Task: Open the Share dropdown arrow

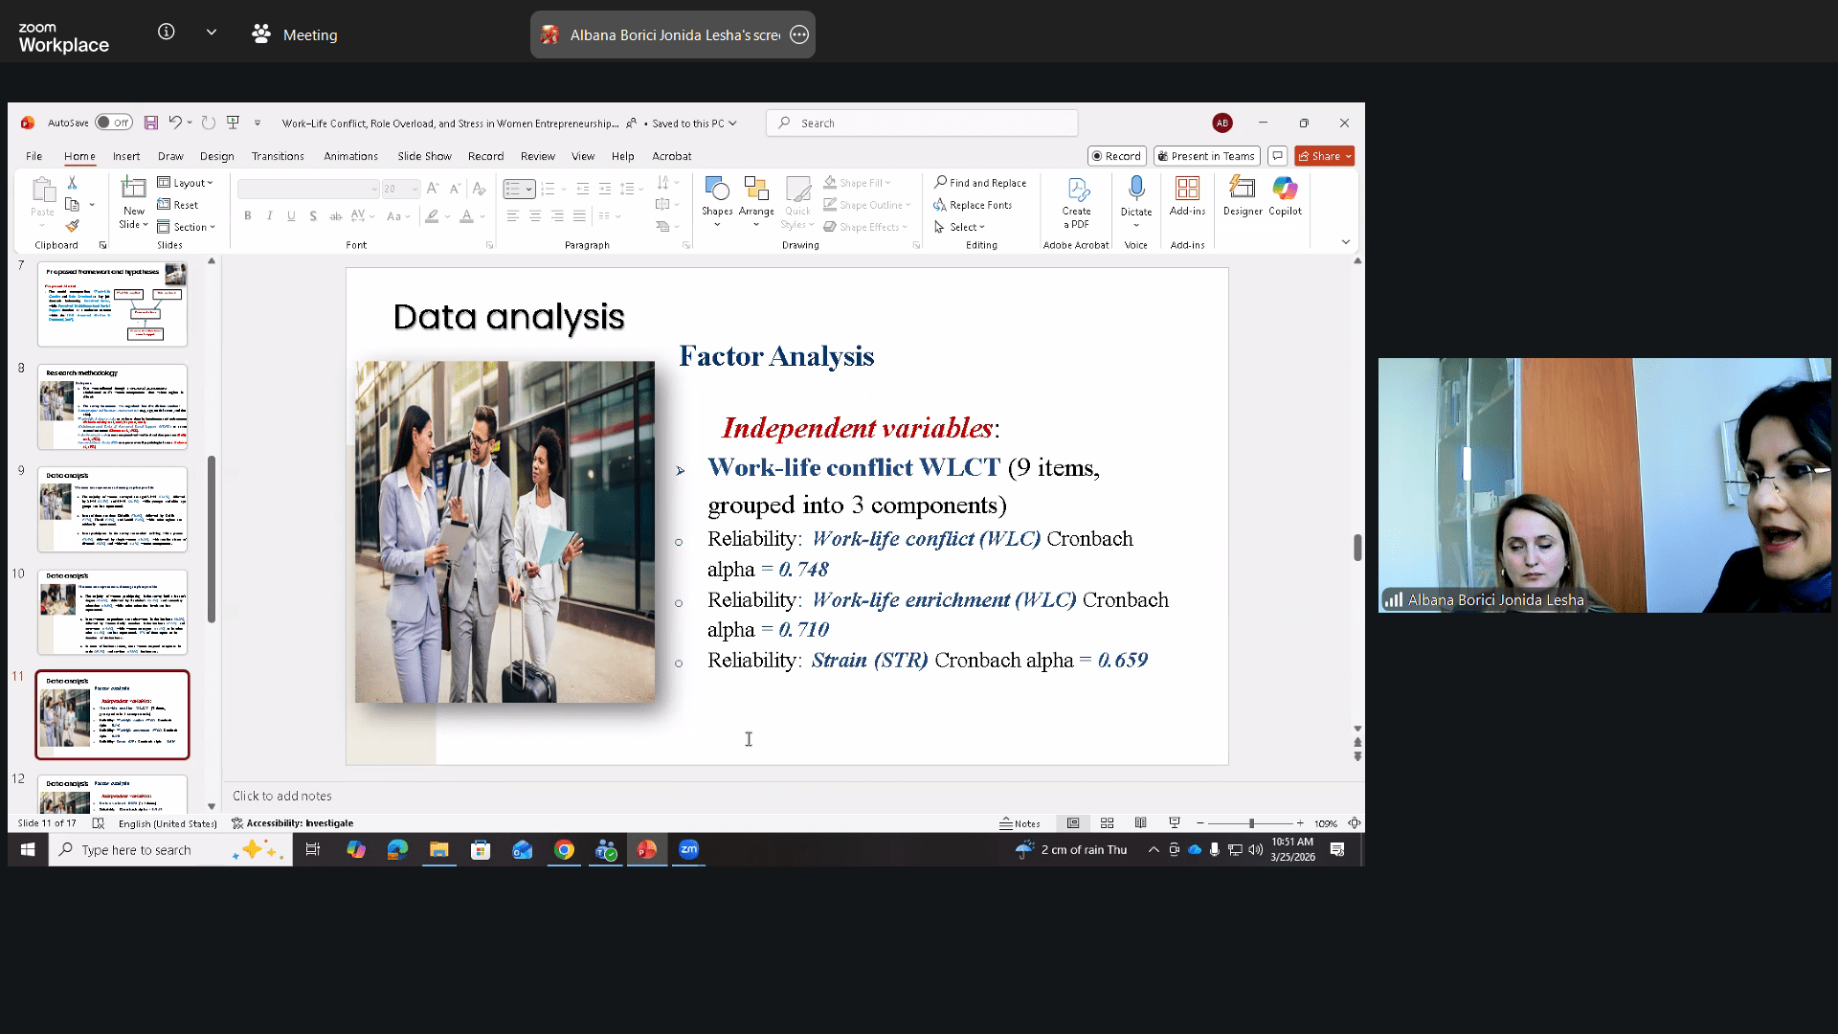Action: [x=1348, y=156]
